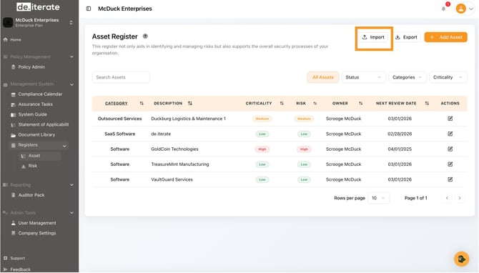This screenshot has width=479, height=273.
Task: Open the chat helper floating icon
Action: [x=461, y=259]
